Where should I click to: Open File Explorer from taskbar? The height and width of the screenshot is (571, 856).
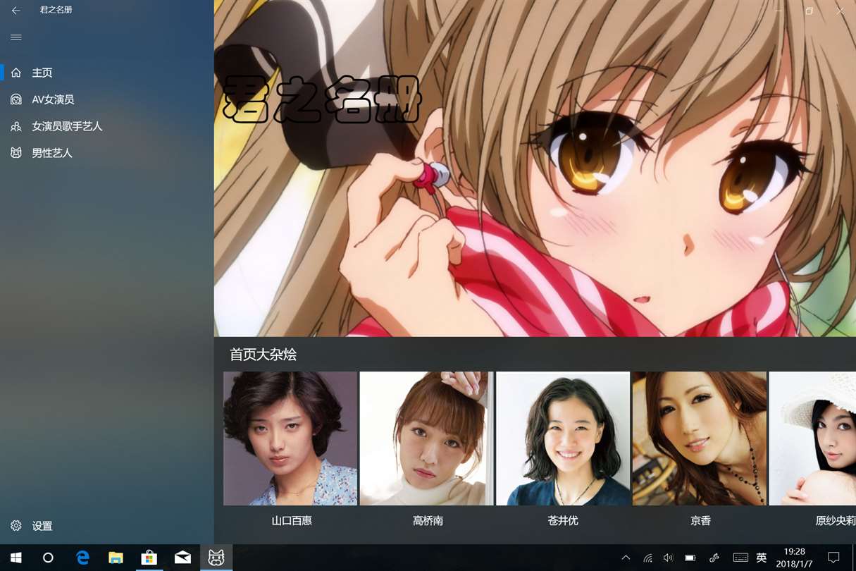click(x=116, y=558)
